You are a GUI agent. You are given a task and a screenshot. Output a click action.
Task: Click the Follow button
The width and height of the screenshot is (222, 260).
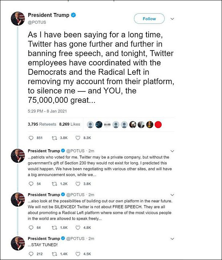(x=149, y=19)
